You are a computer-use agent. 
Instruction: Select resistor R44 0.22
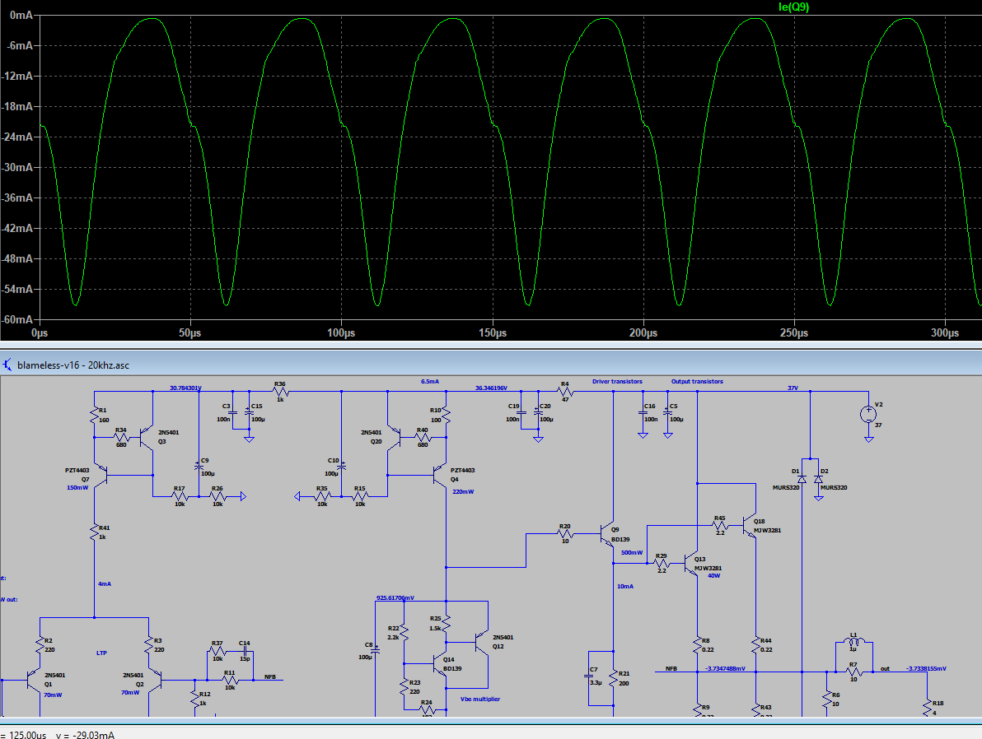pos(756,645)
